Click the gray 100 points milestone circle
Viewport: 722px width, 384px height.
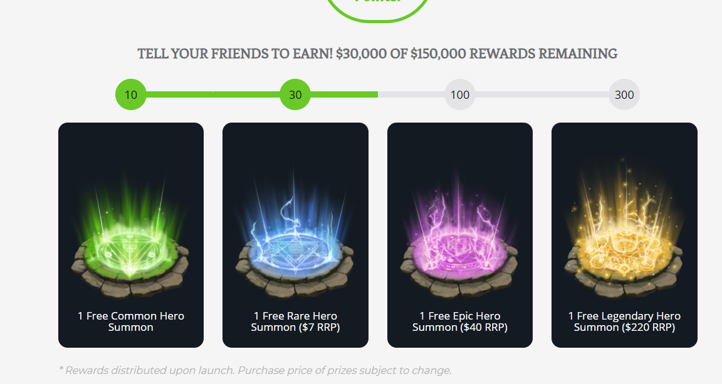(459, 94)
